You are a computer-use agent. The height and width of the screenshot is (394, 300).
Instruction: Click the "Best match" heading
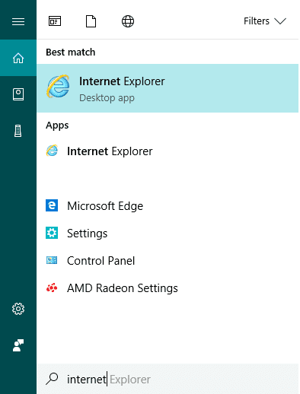pos(71,52)
